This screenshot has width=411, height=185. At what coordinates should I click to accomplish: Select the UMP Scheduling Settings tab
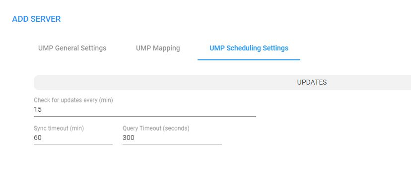tap(249, 48)
